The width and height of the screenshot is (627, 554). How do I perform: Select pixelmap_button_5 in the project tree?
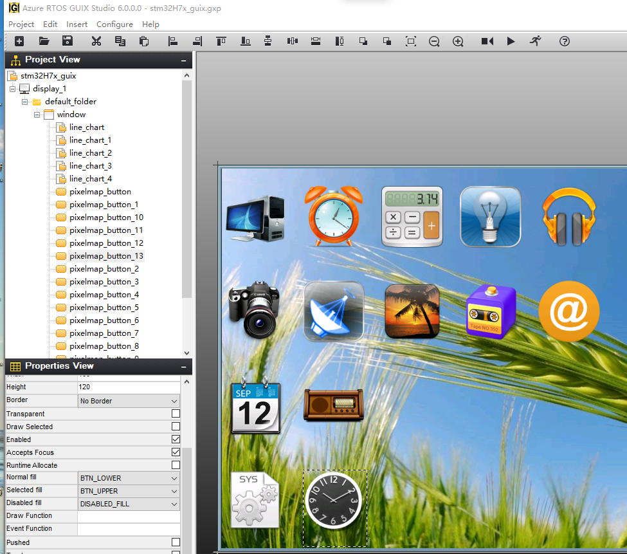tap(104, 308)
